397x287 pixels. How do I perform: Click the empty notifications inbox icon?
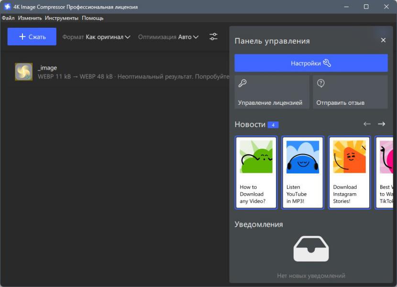[x=311, y=249]
